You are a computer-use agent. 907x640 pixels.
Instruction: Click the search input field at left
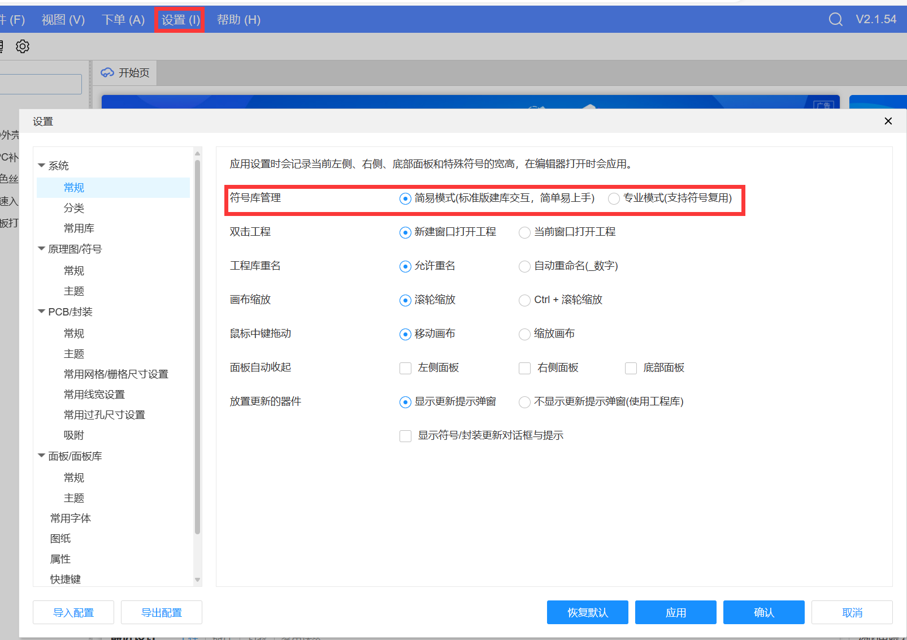(41, 84)
